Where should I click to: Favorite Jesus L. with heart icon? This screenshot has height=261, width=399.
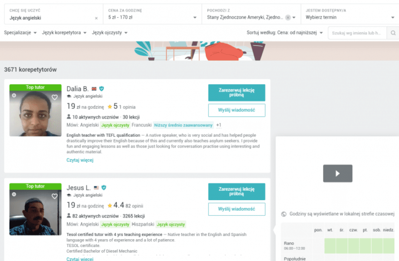click(55, 196)
